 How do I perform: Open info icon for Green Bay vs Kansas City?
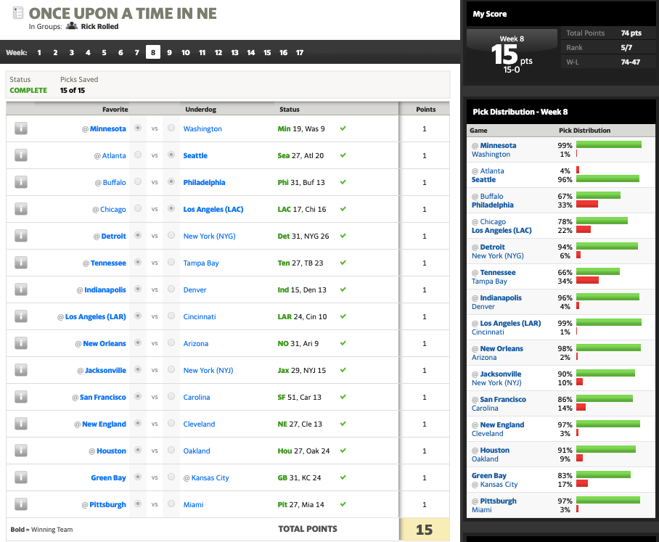click(x=21, y=477)
